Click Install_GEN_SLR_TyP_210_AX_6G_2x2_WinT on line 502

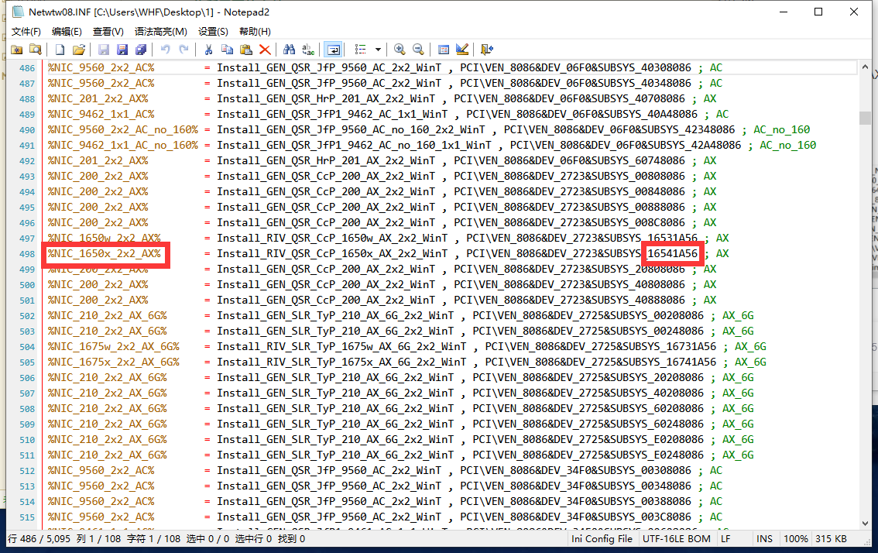point(335,316)
